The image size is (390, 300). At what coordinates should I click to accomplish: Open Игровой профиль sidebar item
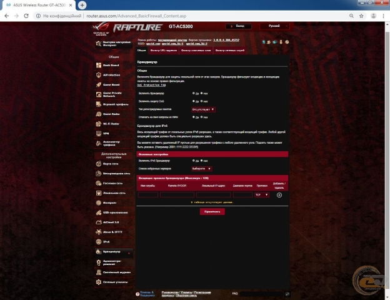tap(113, 104)
